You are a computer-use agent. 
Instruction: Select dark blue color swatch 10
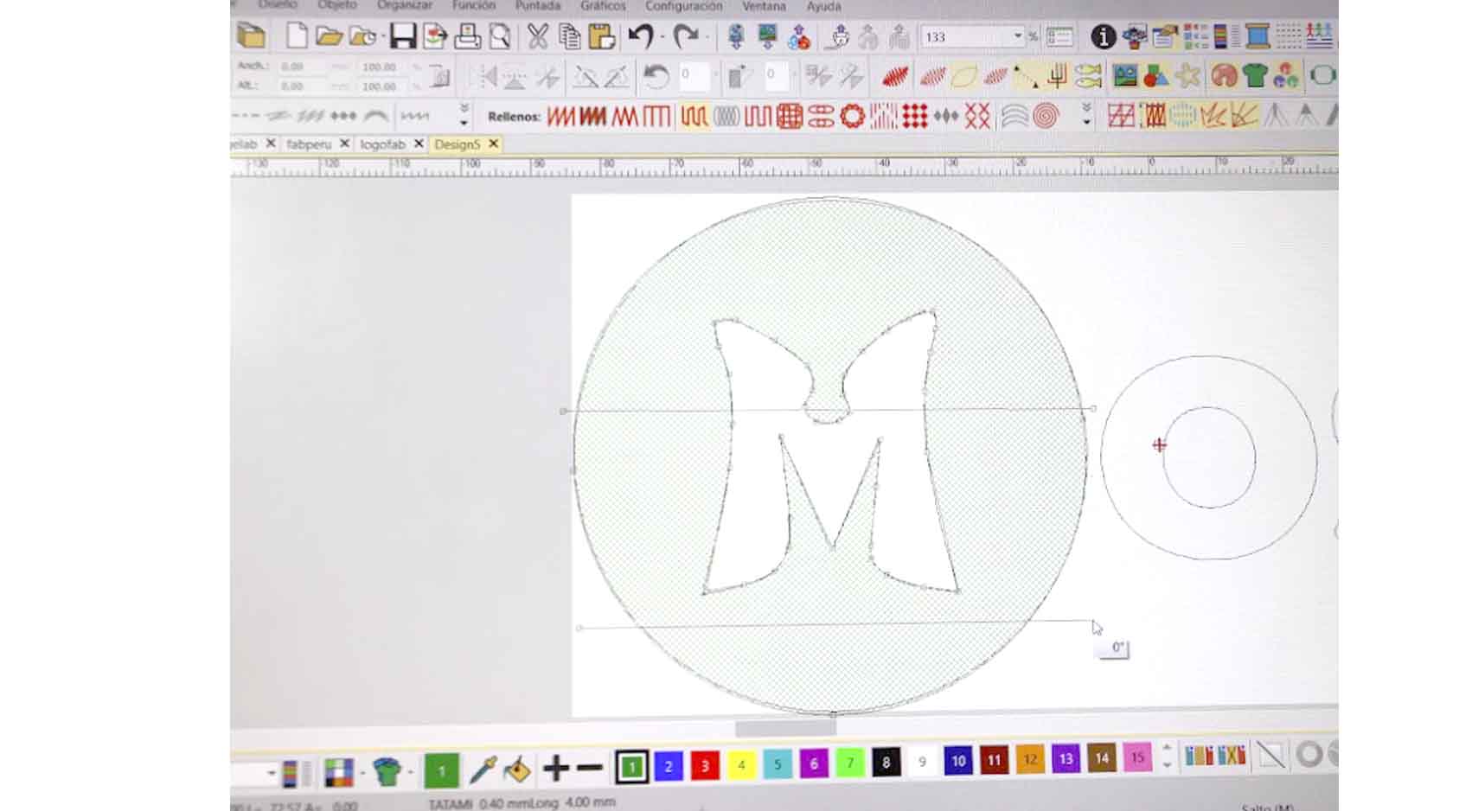tap(957, 761)
